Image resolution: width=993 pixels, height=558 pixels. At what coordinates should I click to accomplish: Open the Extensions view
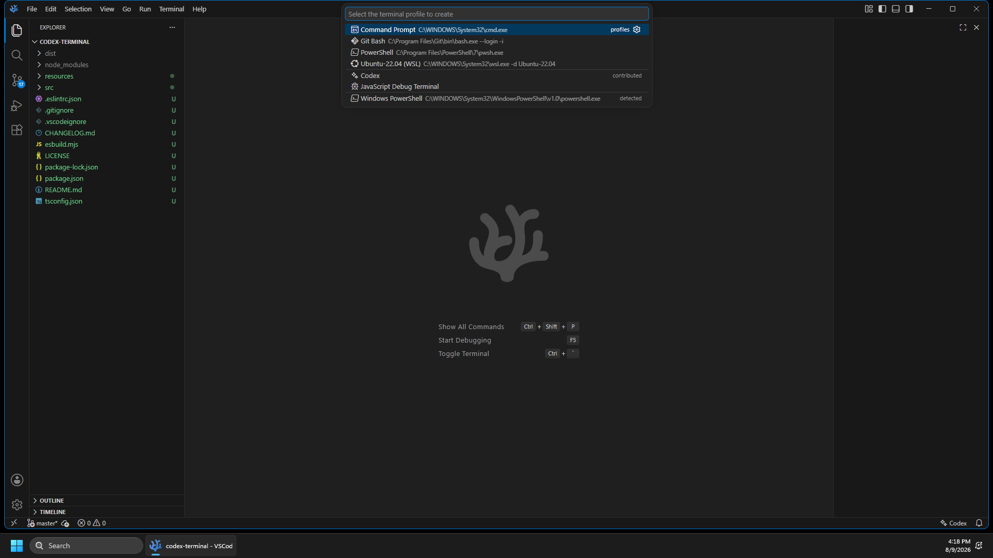tap(17, 130)
